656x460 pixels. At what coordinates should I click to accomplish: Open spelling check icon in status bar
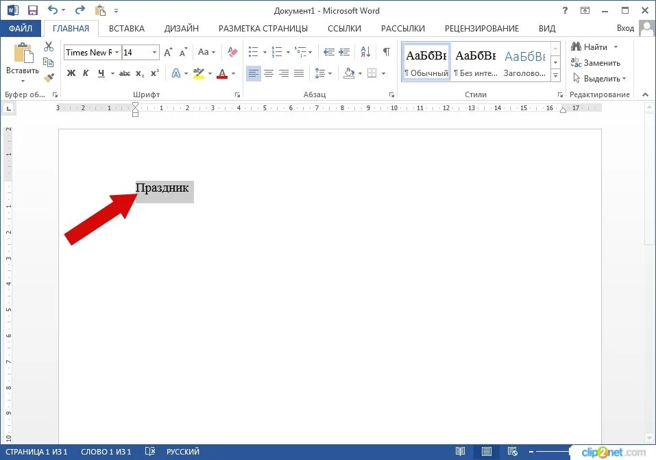point(149,452)
